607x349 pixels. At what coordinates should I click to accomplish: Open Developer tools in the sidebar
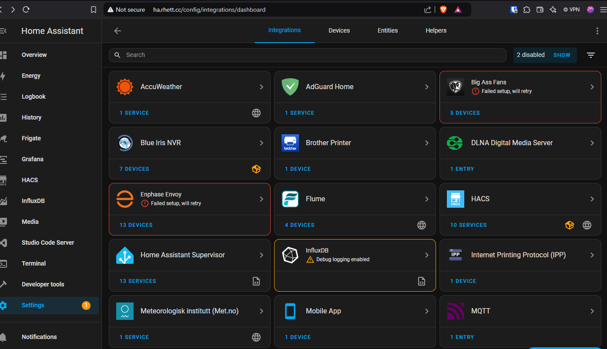coord(50,285)
